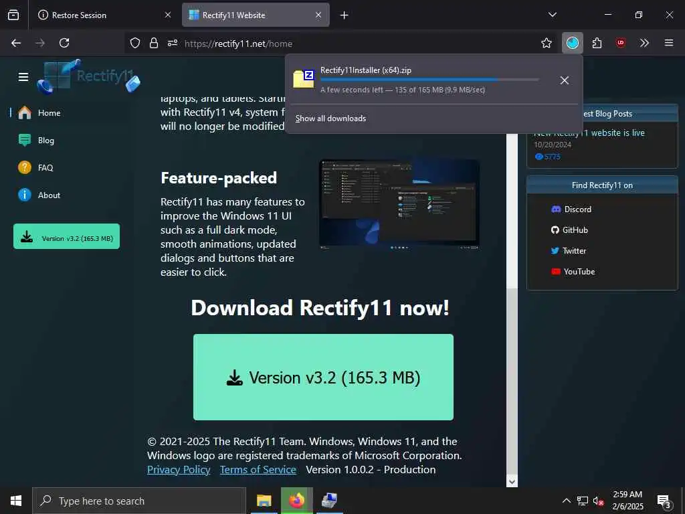Click the scrollbar down arrow
This screenshot has width=685, height=514.
click(512, 482)
